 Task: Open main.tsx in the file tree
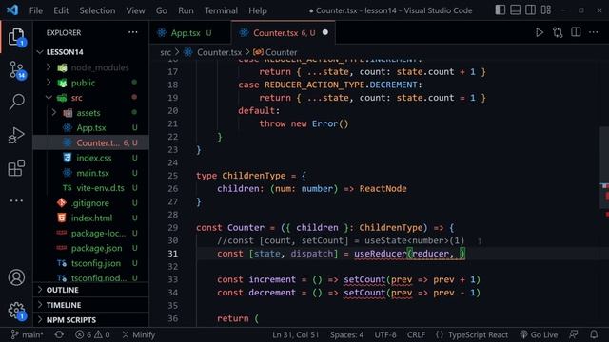[x=92, y=173]
